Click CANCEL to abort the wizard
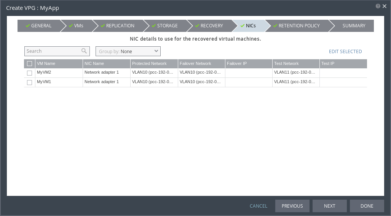The height and width of the screenshot is (216, 391). (259, 206)
